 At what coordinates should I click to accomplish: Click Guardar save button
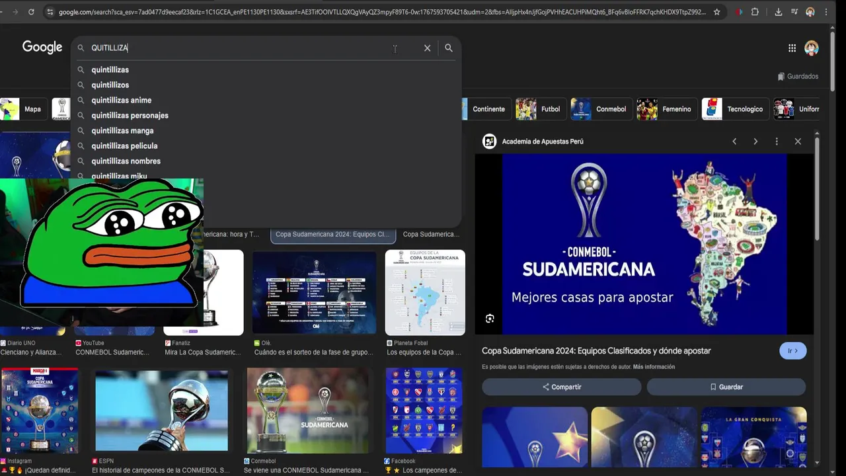(x=726, y=387)
